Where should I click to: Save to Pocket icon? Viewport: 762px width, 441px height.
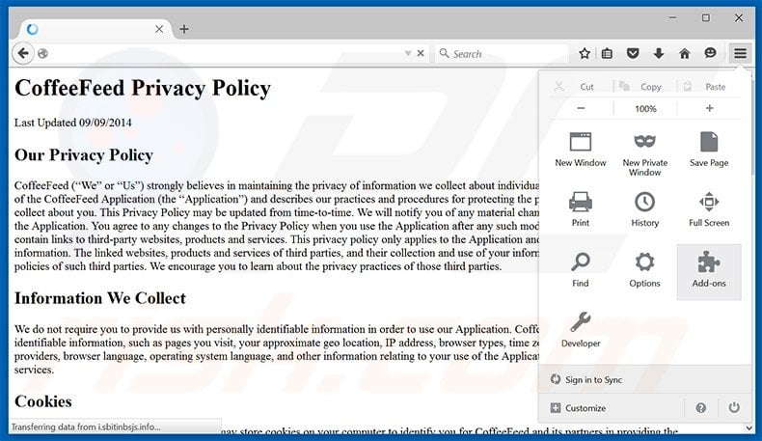(x=632, y=53)
